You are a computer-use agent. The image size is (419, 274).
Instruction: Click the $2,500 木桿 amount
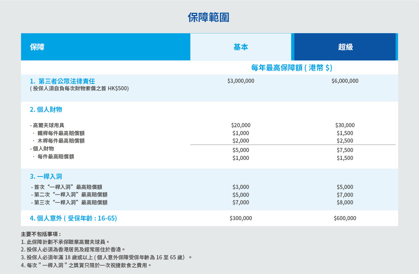(x=345, y=141)
